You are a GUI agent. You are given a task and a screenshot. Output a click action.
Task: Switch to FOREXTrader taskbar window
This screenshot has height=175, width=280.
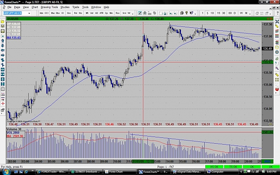[x=52, y=171]
